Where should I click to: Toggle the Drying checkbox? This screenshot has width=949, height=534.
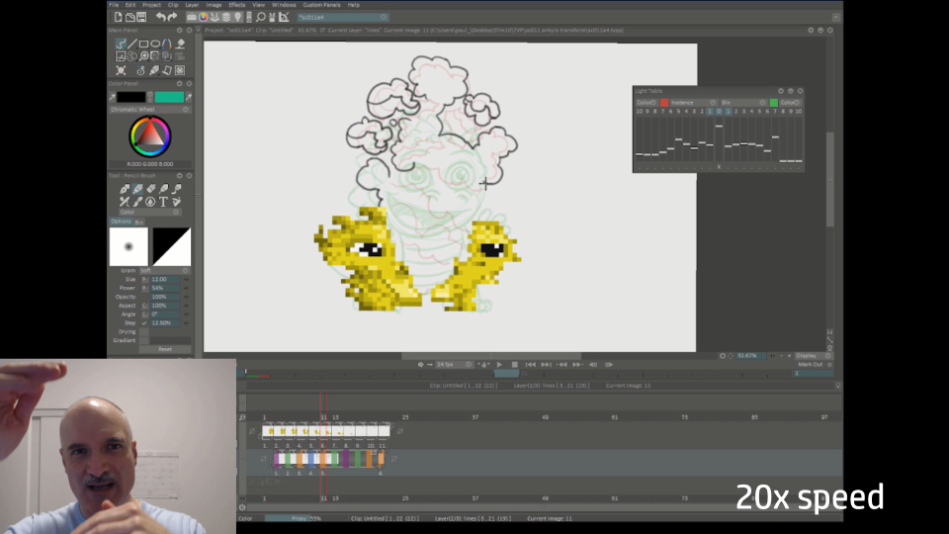click(x=144, y=332)
